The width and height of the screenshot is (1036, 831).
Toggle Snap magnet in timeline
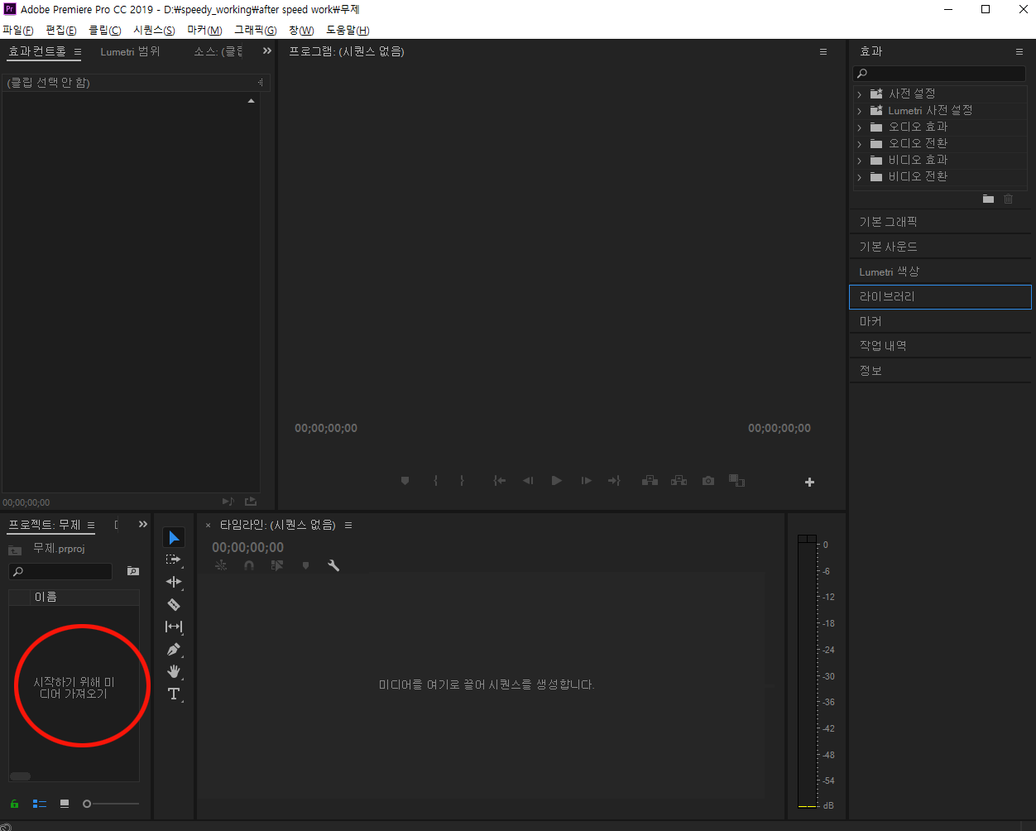point(249,565)
